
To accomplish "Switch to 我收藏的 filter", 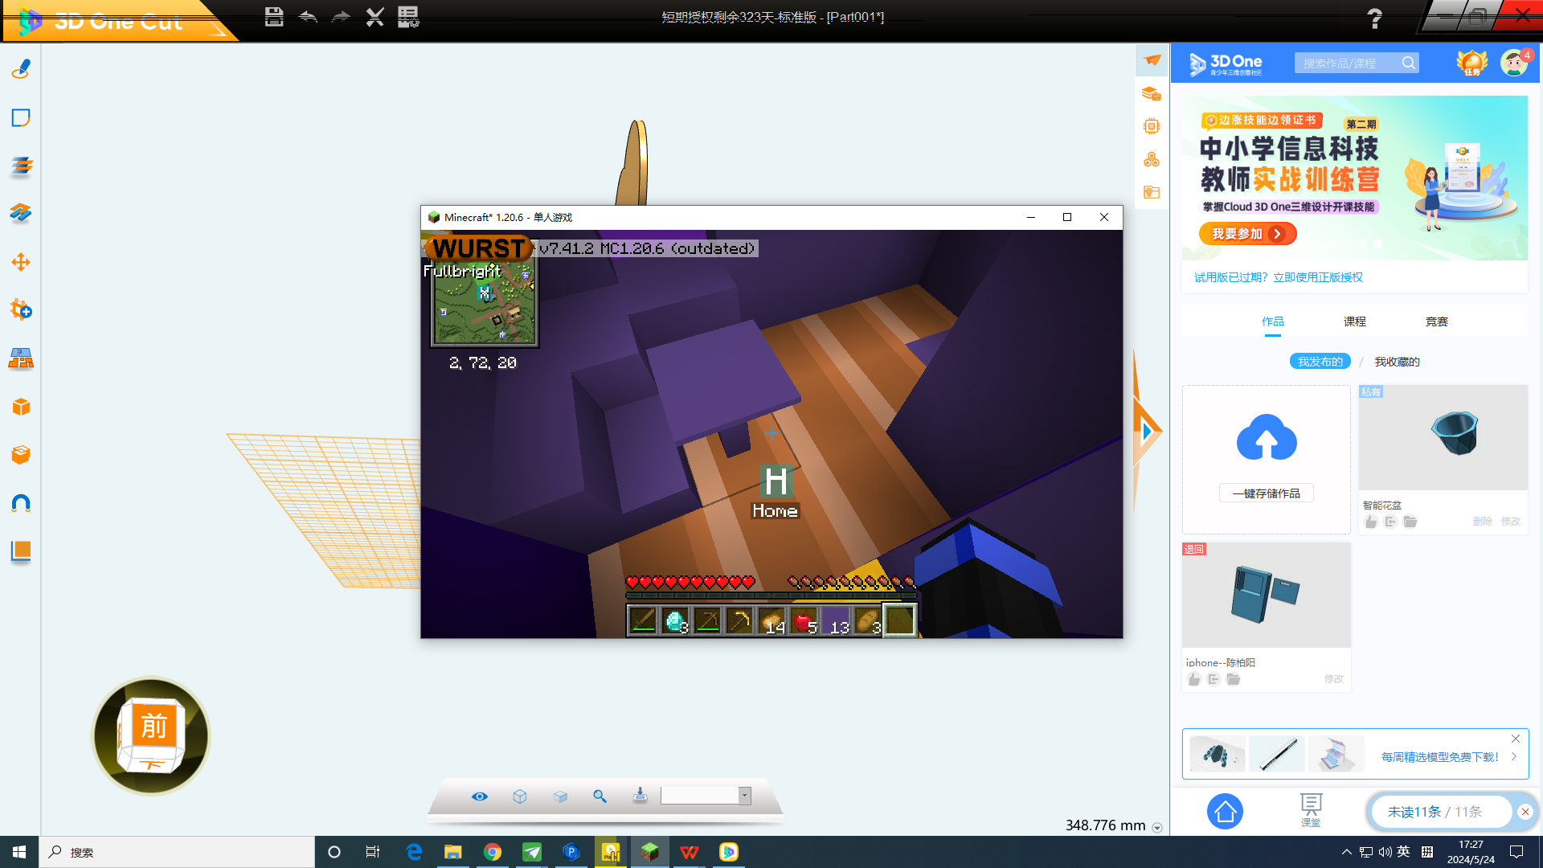I will tap(1397, 362).
